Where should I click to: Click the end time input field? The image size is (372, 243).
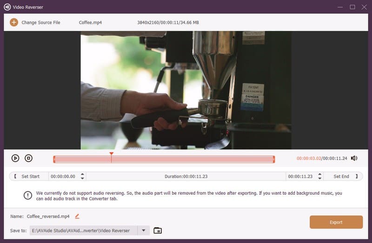tap(301, 177)
